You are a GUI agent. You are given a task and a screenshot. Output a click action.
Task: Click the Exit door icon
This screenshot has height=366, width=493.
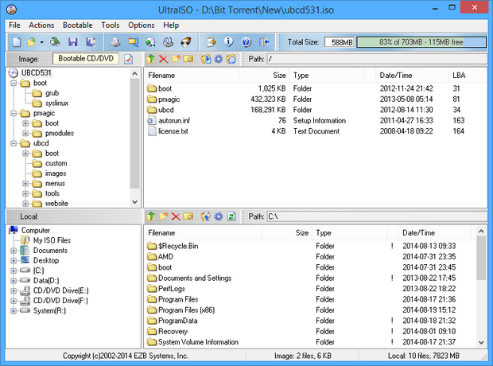[264, 42]
